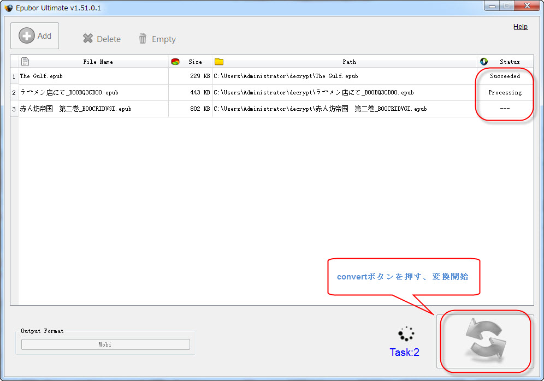The width and height of the screenshot is (544, 381).
Task: Click the spinning progress indicator
Action: pos(406,334)
